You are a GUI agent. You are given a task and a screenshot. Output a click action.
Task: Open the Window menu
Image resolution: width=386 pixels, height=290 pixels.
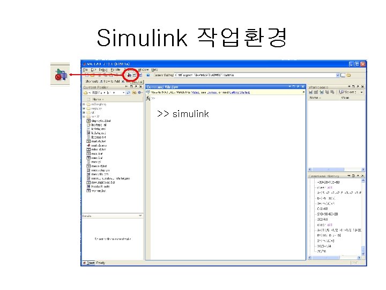point(143,70)
